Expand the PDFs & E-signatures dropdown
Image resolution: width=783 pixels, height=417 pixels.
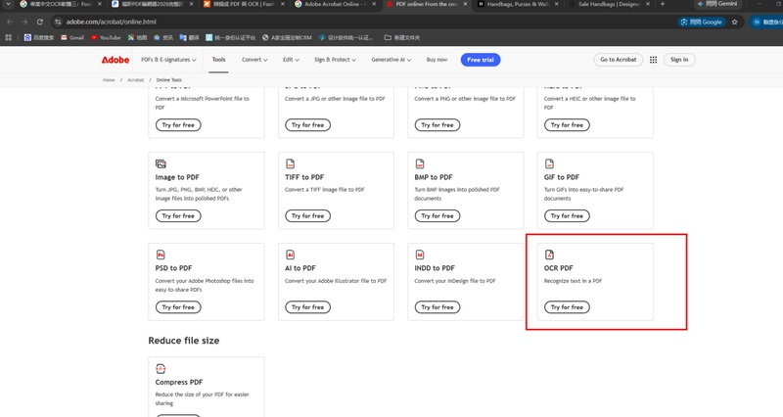tap(168, 60)
